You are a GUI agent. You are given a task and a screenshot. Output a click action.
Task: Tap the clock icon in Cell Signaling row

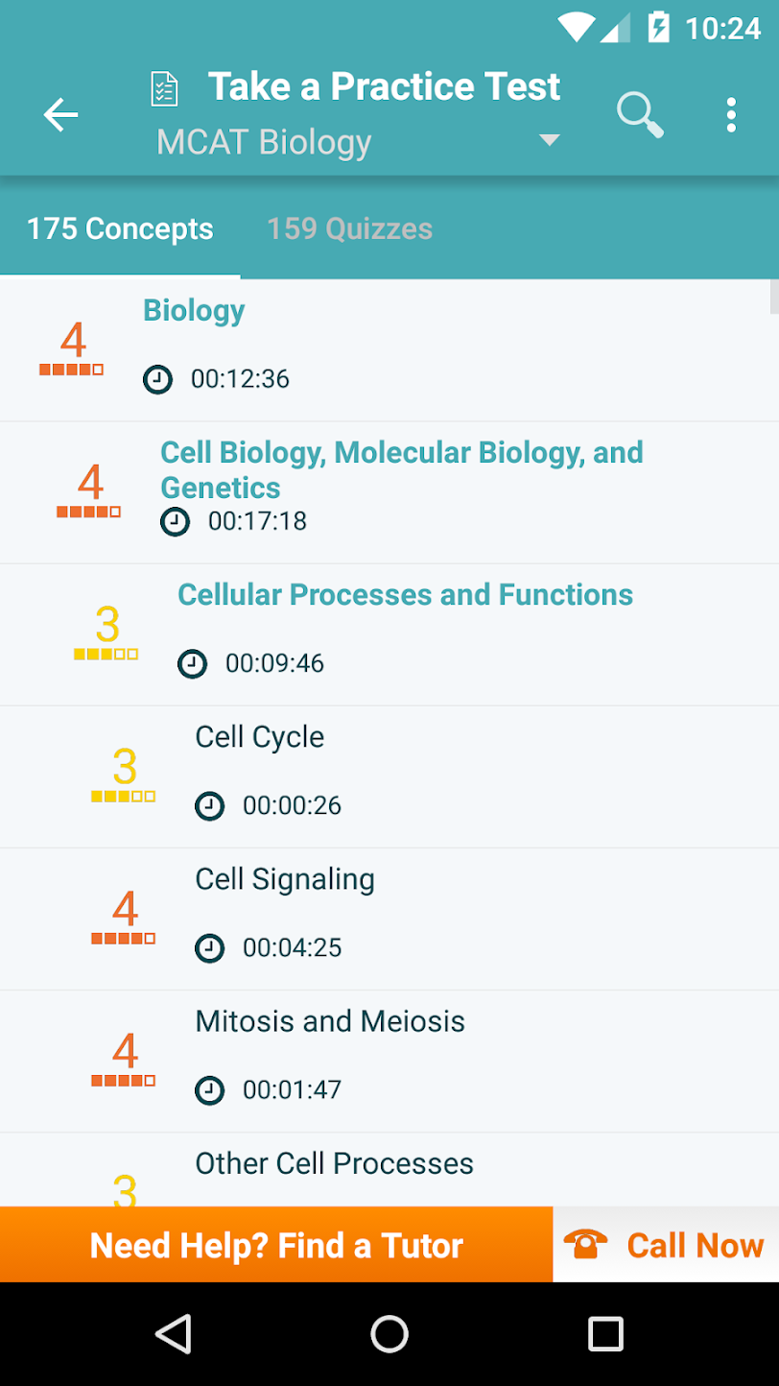pos(209,948)
